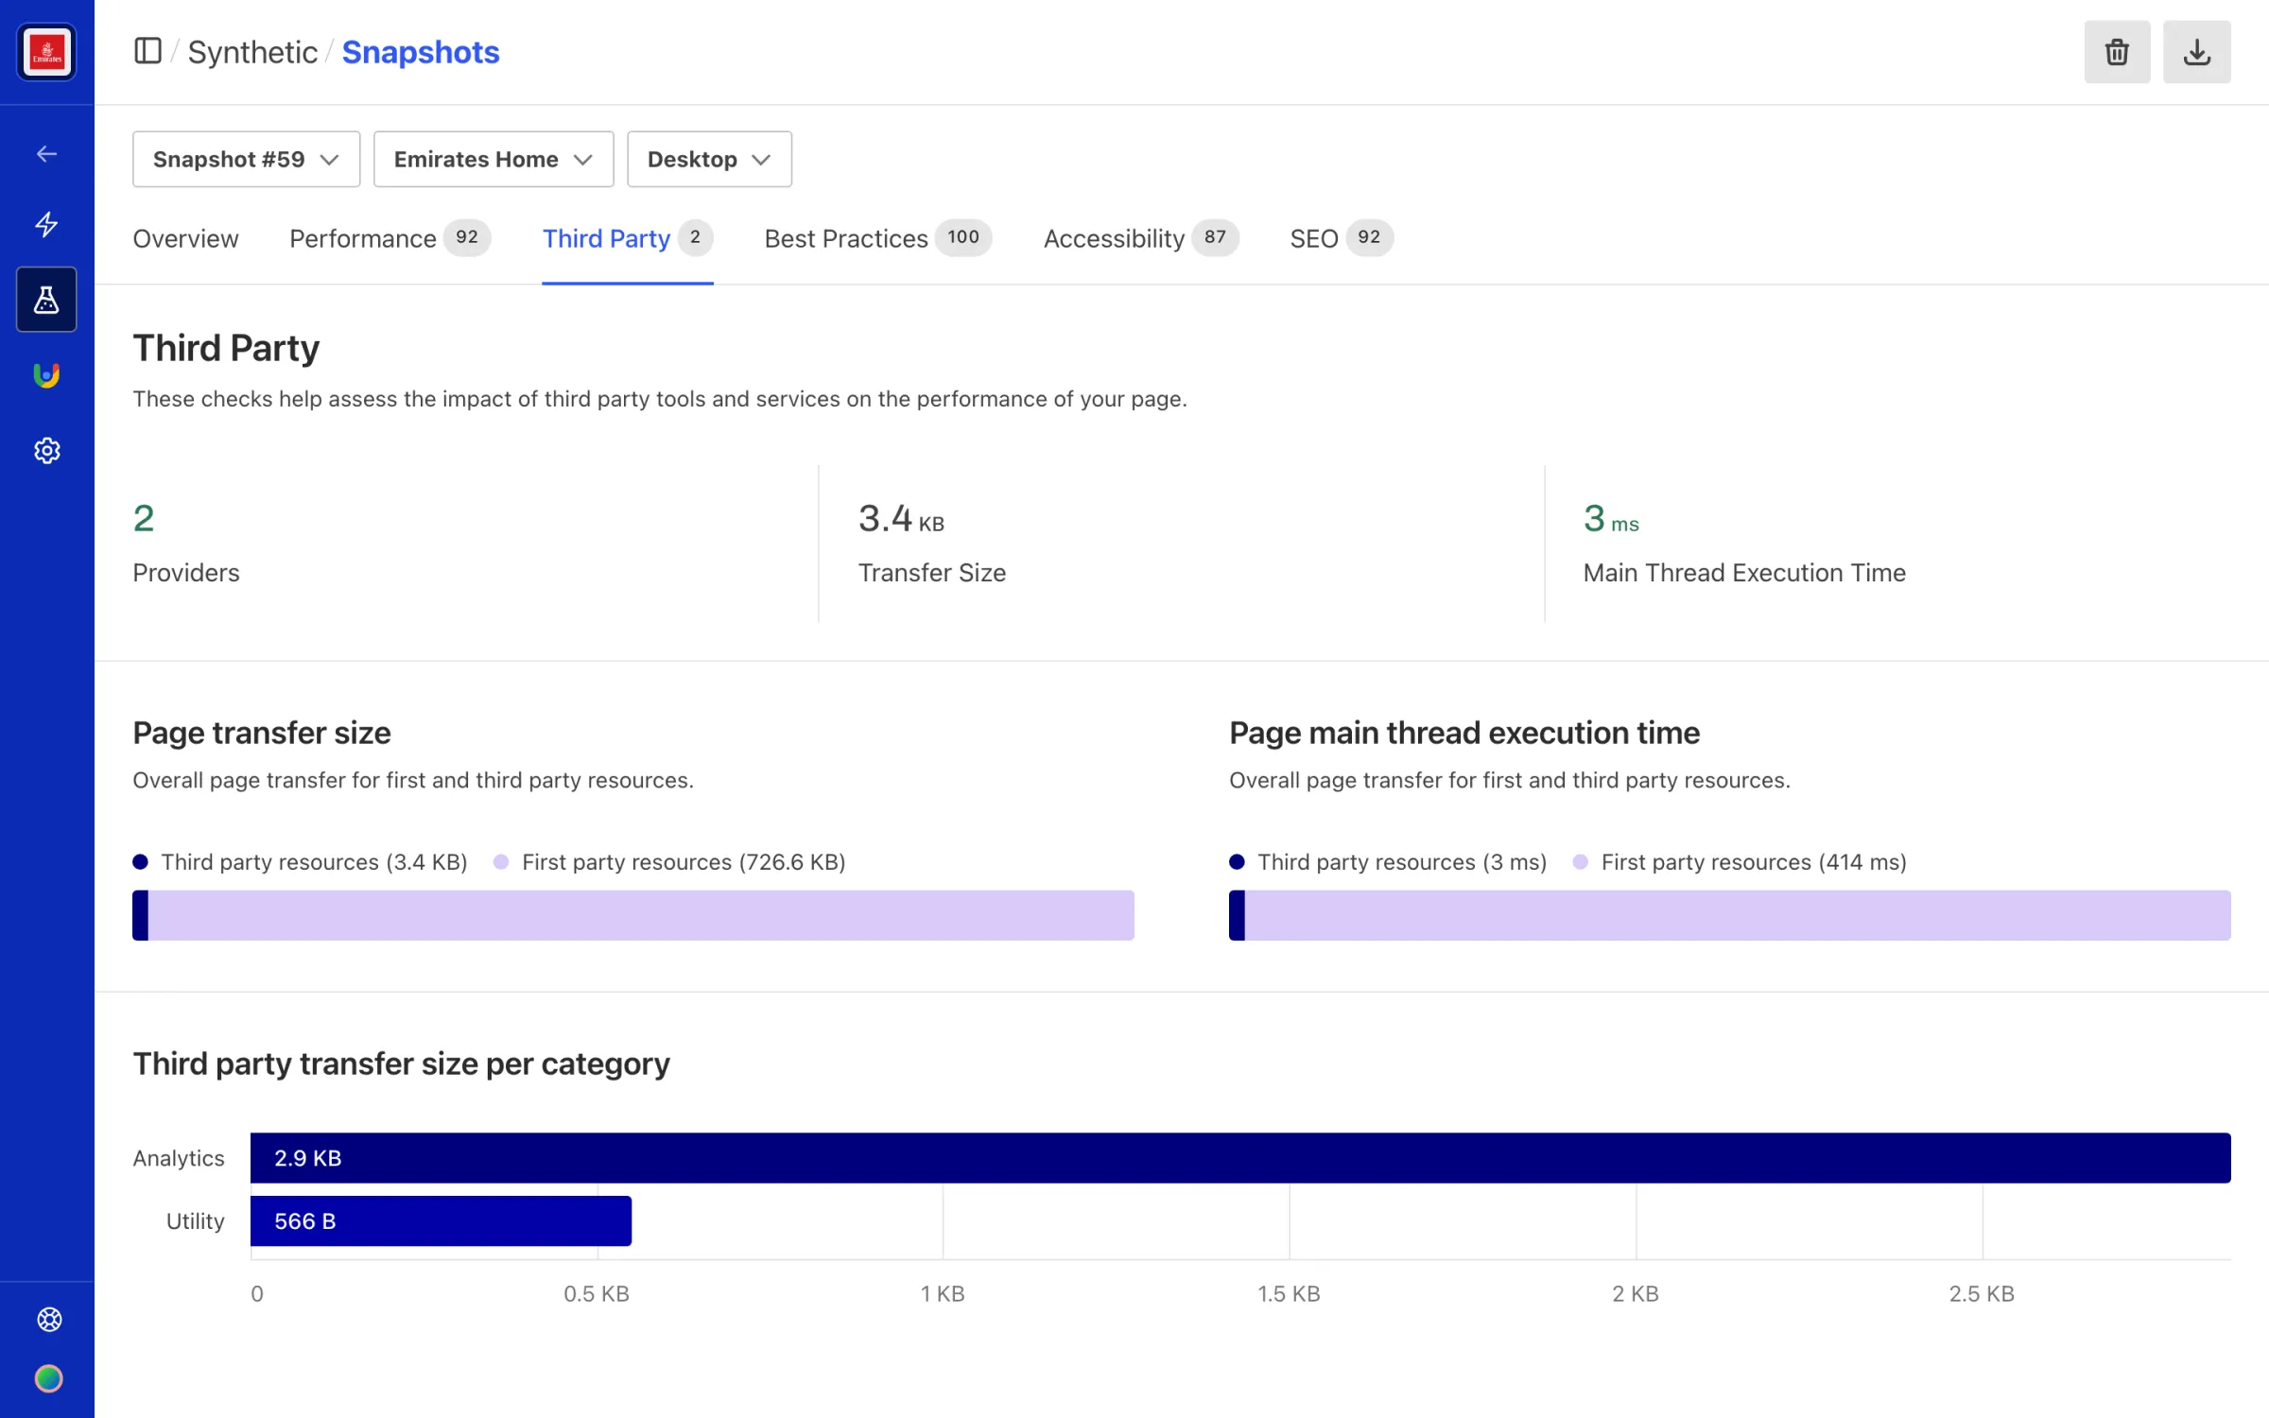Toggle the sidebar panel icon
This screenshot has width=2269, height=1418.
[147, 51]
